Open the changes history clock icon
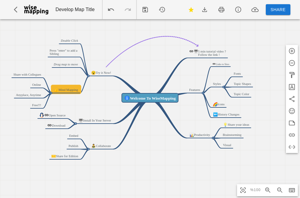This screenshot has width=300, height=198. tap(162, 10)
